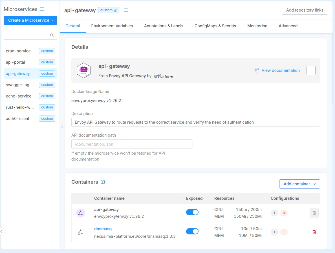This screenshot has height=253, width=335.
Task: Click the search magnifier icon in sidebar
Action: coord(52,35)
